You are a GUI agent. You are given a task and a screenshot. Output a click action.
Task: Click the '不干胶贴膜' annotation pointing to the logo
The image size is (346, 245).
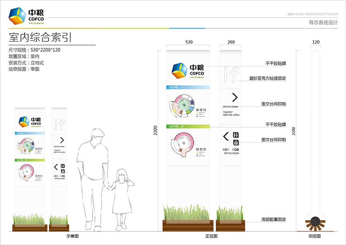click(276, 63)
